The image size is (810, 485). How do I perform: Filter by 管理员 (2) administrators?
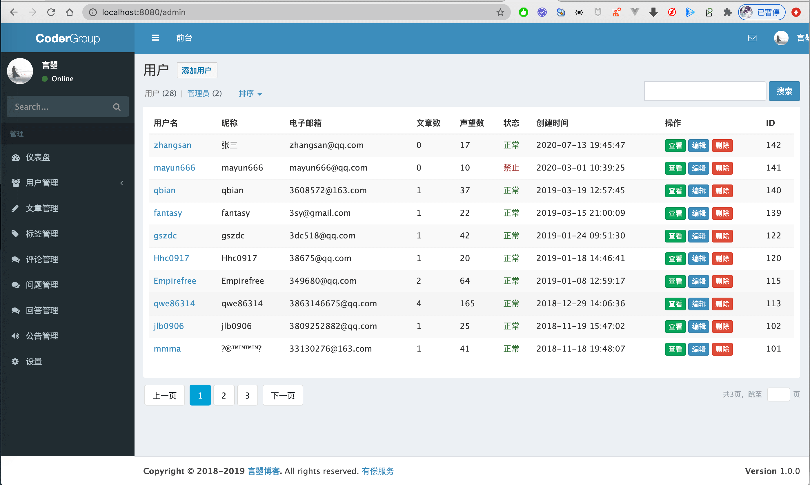[204, 93]
